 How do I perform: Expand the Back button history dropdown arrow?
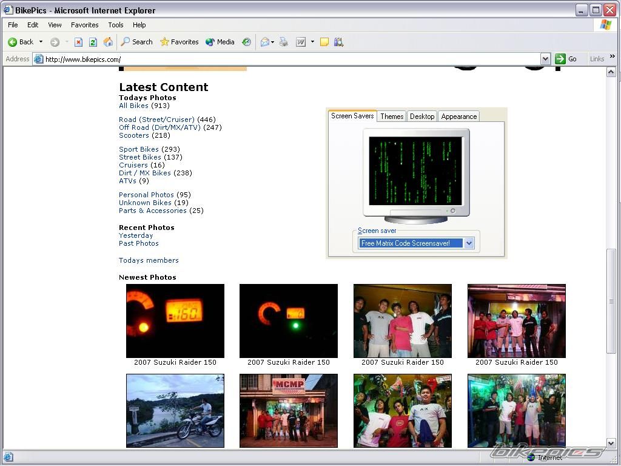[x=41, y=42]
